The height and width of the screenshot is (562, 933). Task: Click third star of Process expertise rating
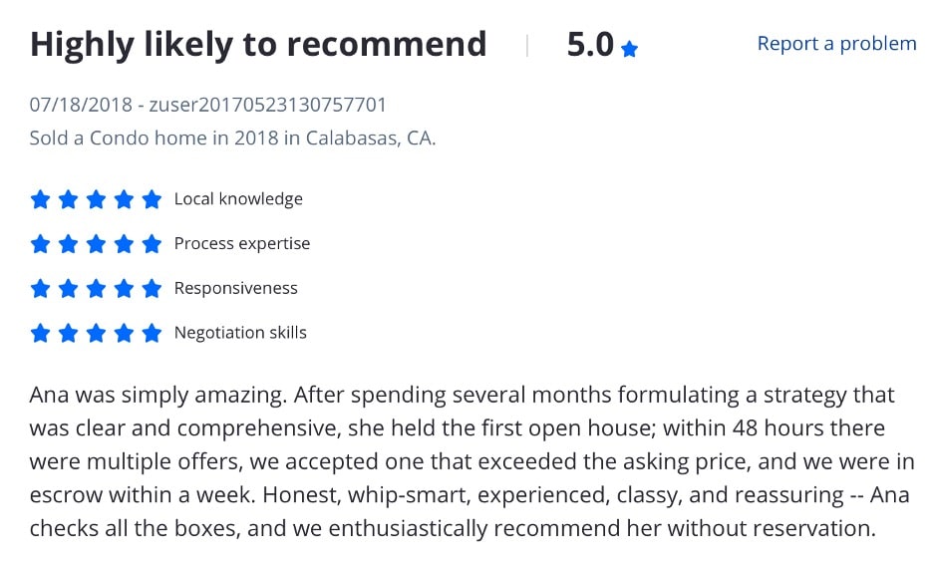click(x=97, y=244)
